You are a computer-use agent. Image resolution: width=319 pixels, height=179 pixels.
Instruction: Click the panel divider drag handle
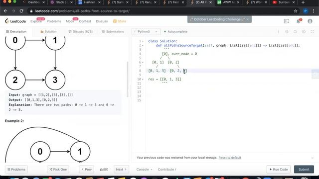pos(130,91)
